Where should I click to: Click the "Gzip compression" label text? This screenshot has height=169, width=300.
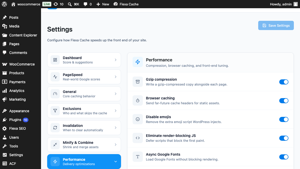click(161, 79)
